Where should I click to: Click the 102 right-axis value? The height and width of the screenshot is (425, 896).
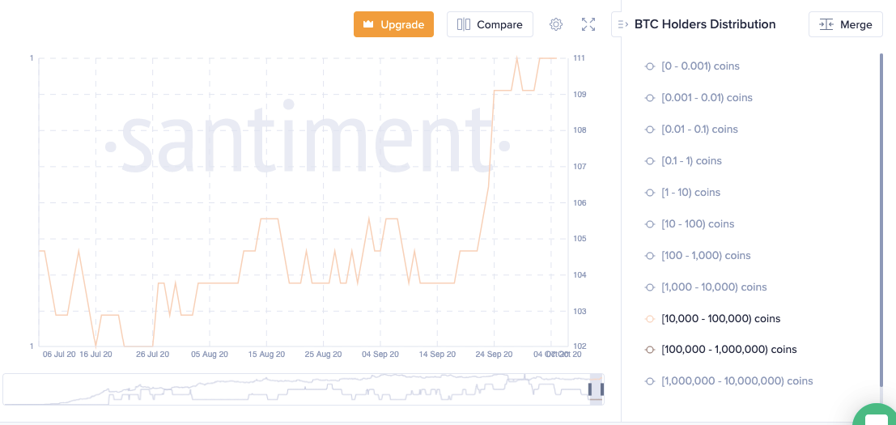click(x=578, y=346)
